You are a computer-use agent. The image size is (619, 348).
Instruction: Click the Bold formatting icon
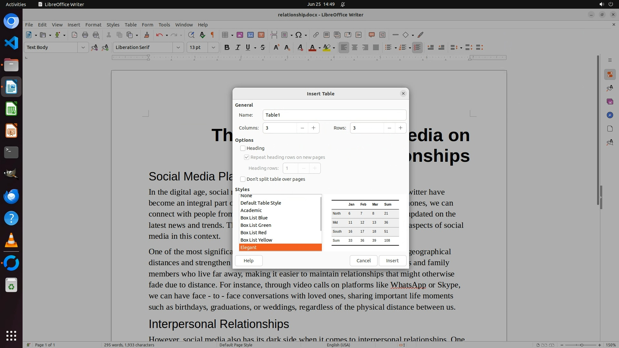point(227,47)
